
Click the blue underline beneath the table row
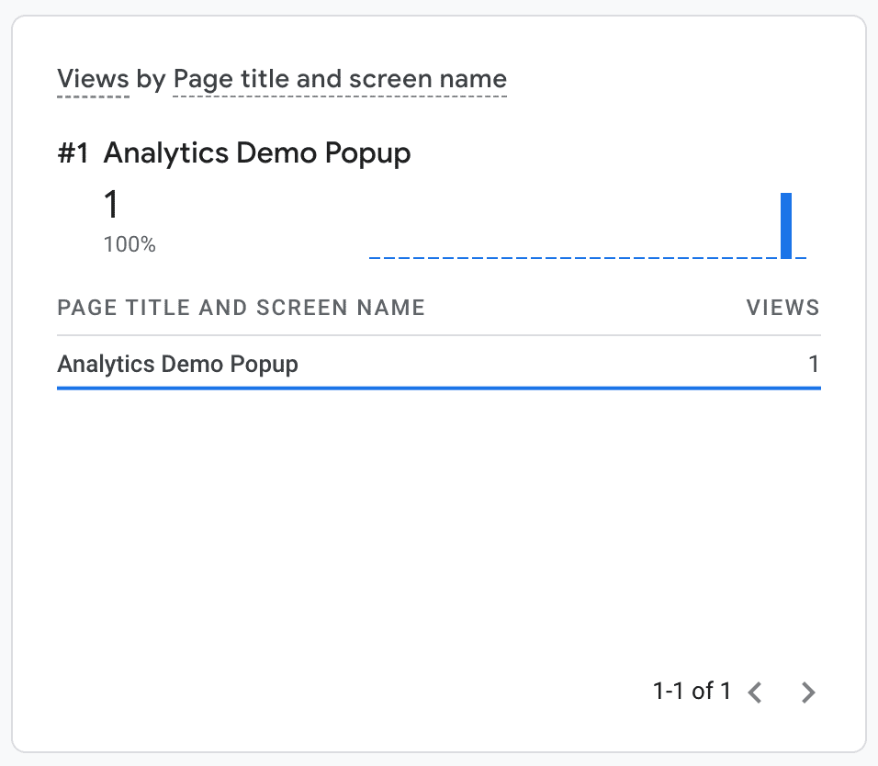[439, 389]
